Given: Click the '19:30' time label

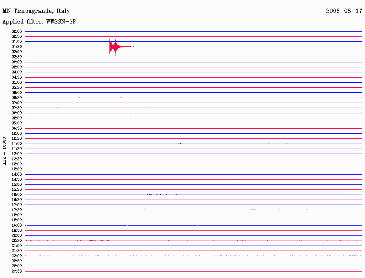Looking at the screenshot, I should tap(17, 231).
